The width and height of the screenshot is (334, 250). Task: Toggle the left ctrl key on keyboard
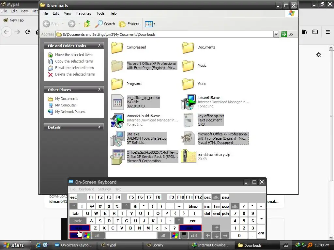coord(76,236)
